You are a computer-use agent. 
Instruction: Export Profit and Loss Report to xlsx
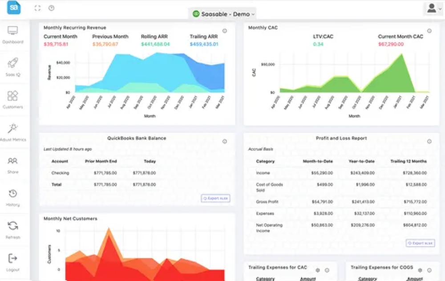coord(421,243)
